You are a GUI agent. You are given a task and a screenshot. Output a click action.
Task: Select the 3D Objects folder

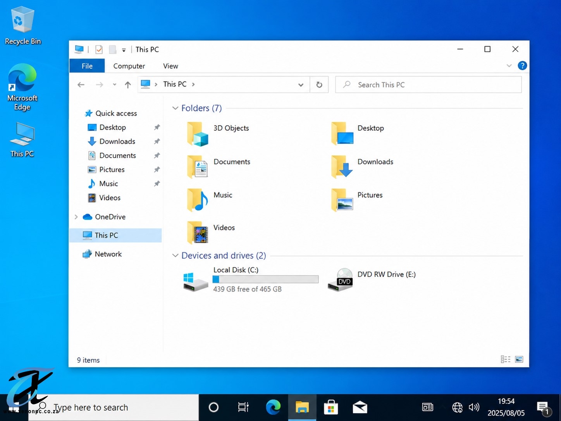218,133
